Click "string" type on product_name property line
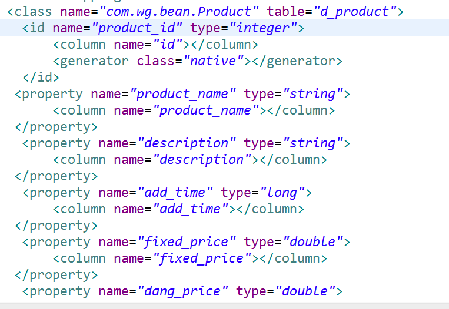The width and height of the screenshot is (449, 309). click(312, 94)
